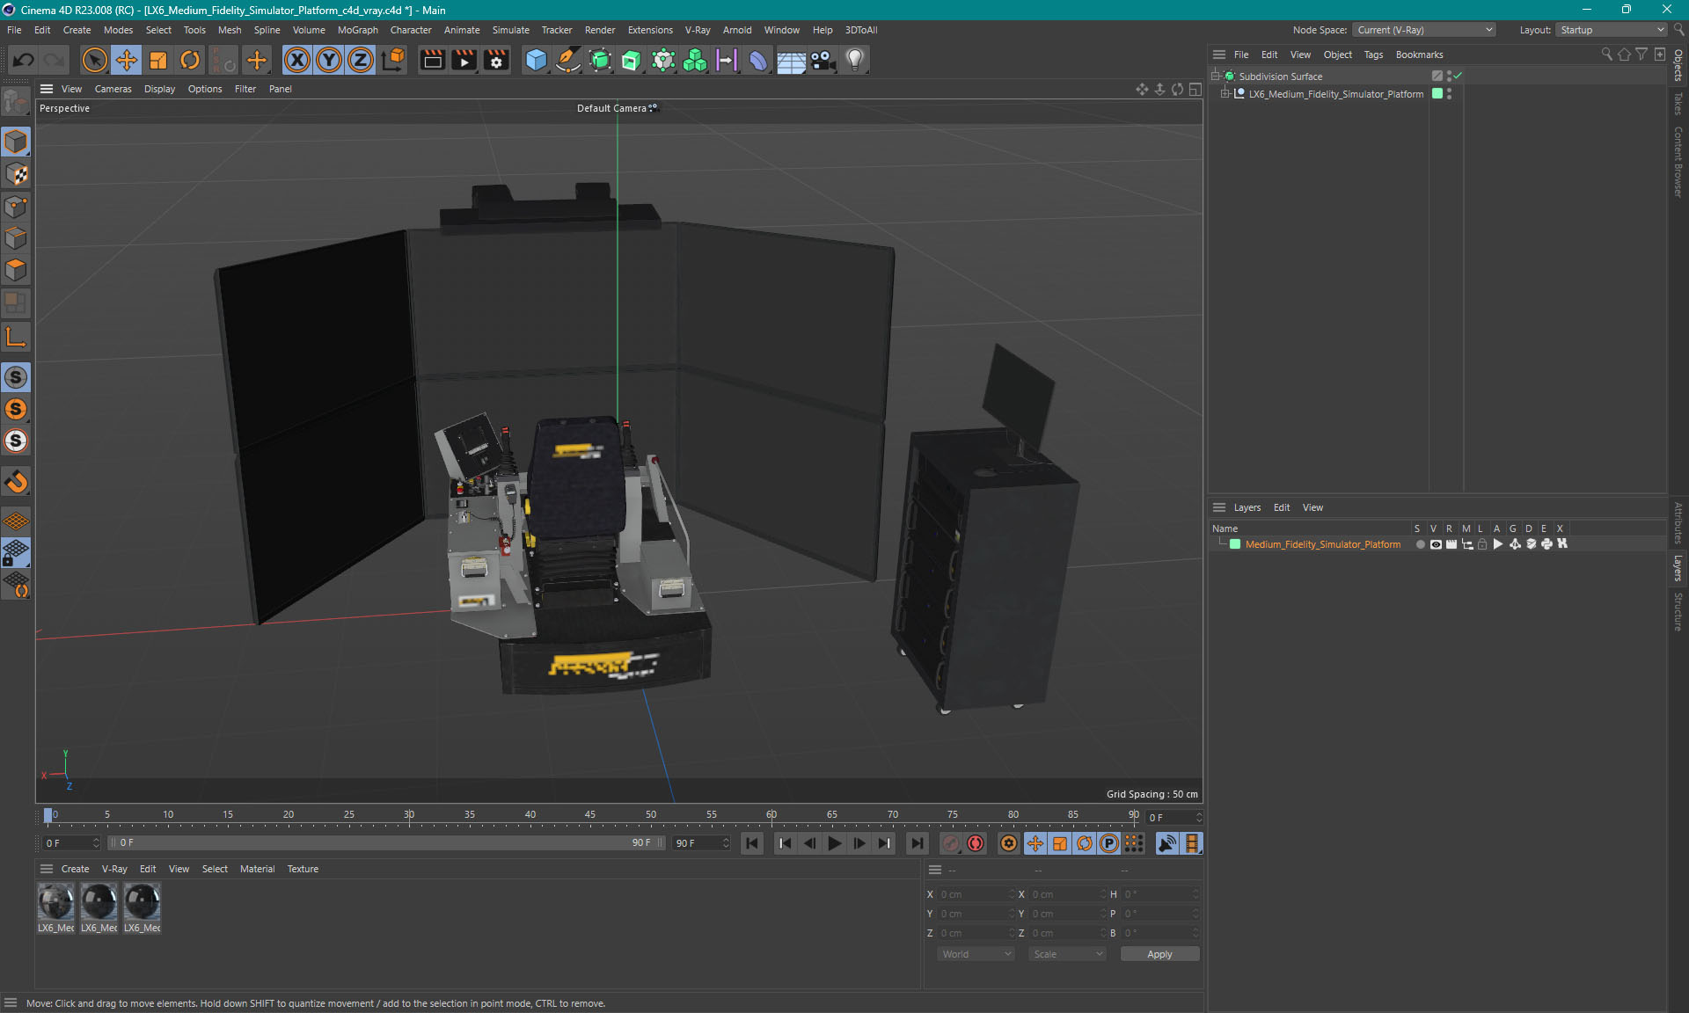Switch to Model mode in left sidebar
This screenshot has height=1013, width=1689.
coord(16,142)
